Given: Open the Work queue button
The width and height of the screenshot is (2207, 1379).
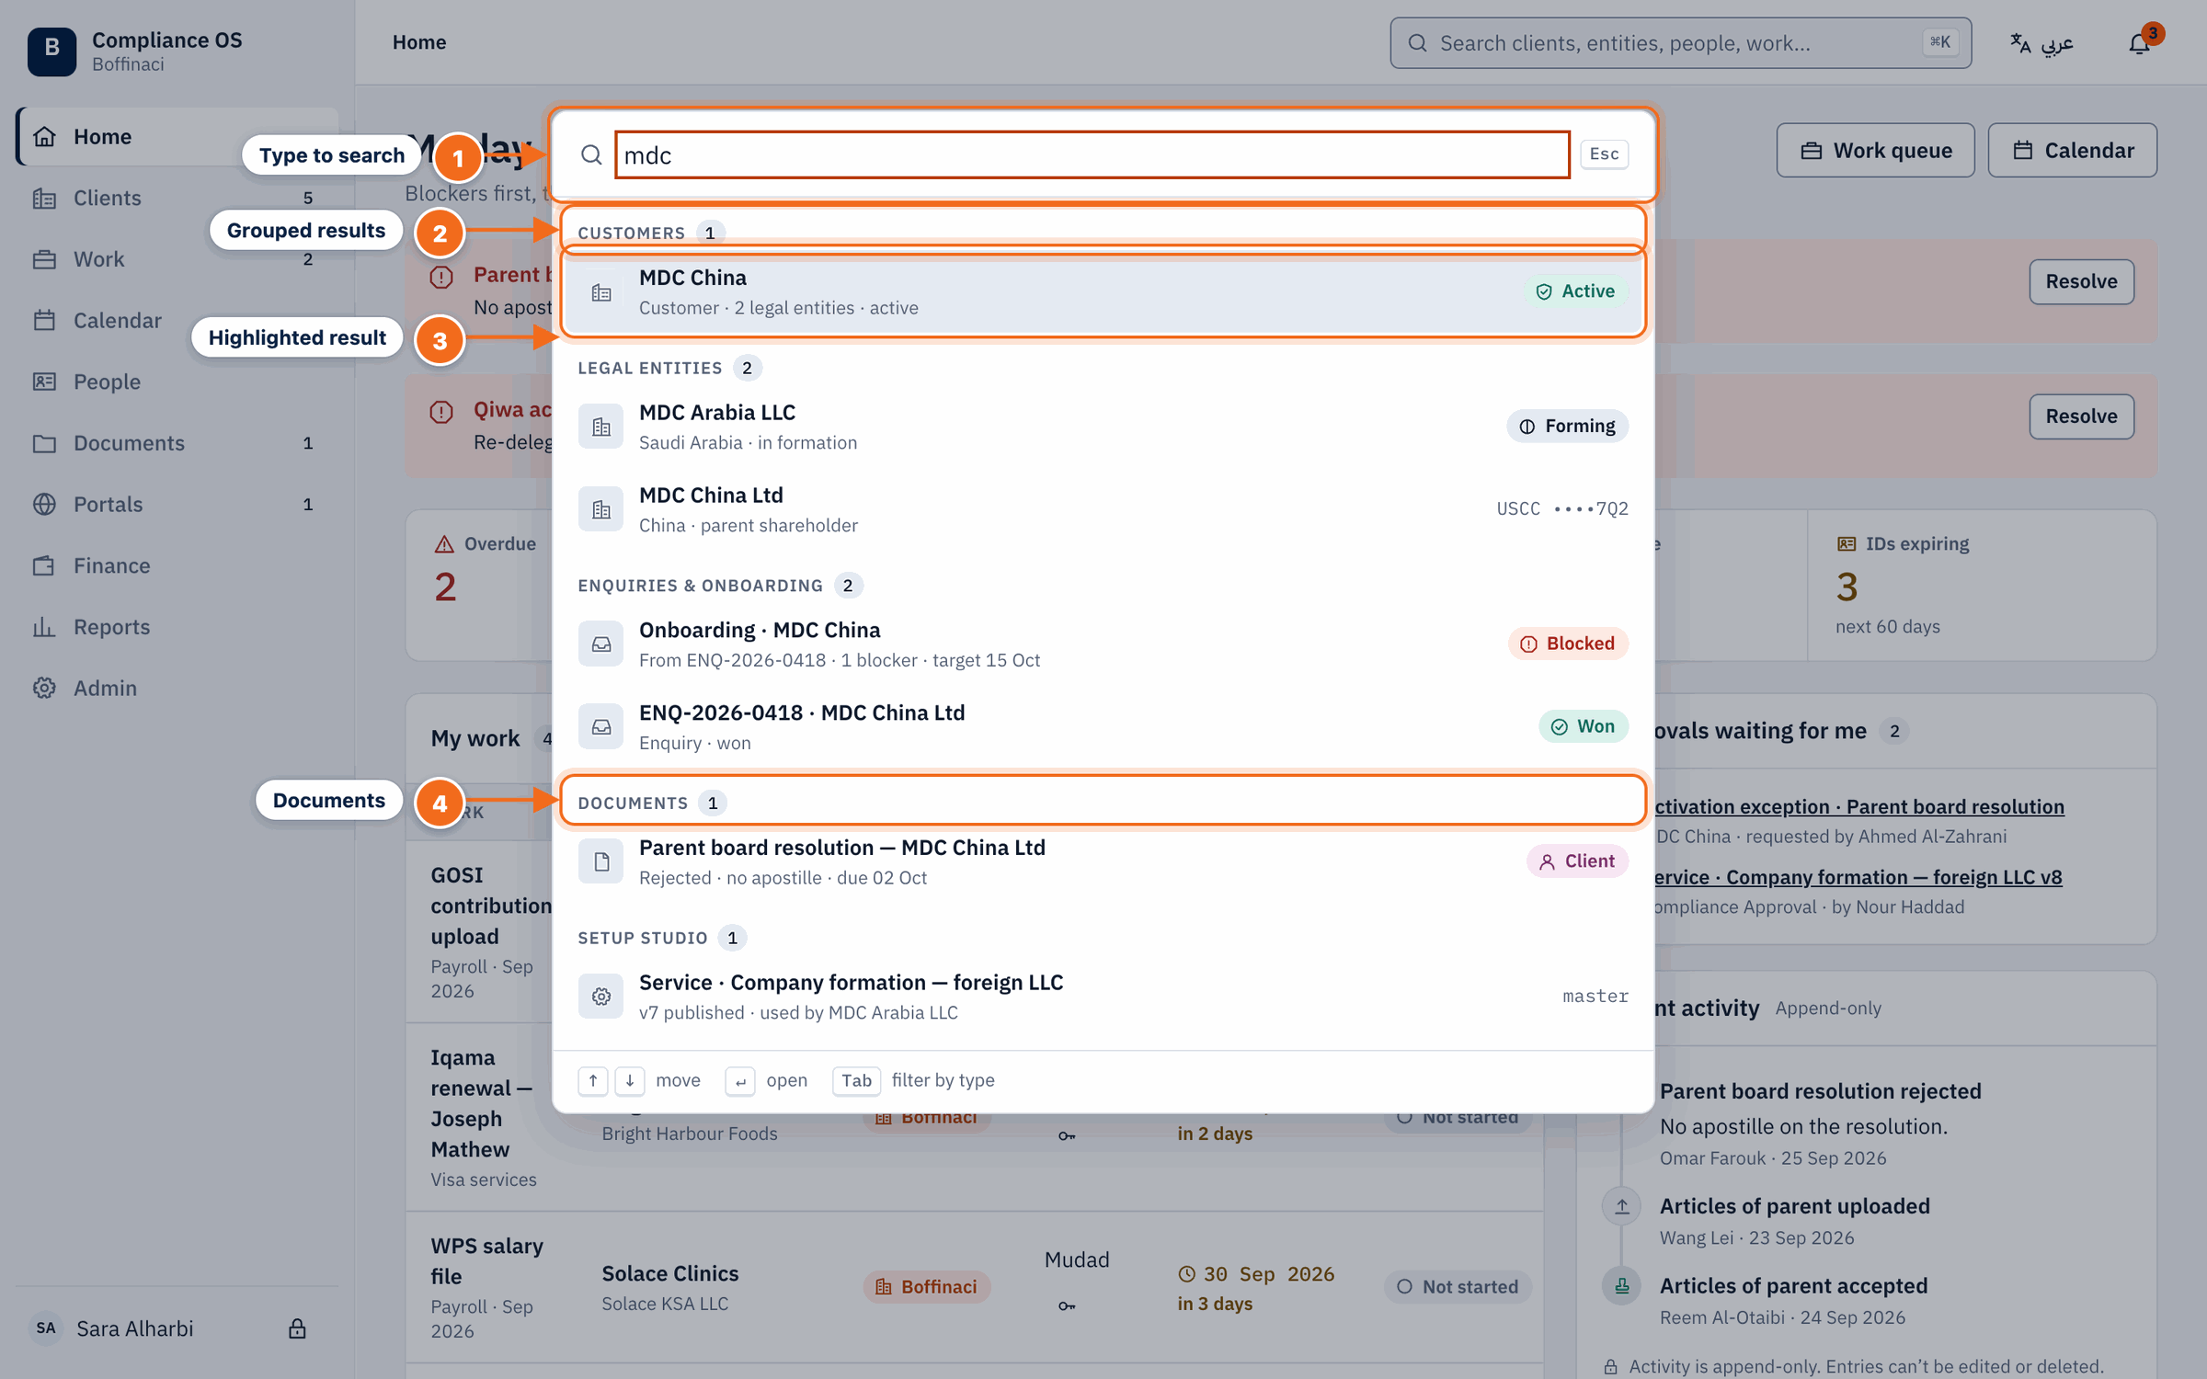Looking at the screenshot, I should coord(1875,150).
